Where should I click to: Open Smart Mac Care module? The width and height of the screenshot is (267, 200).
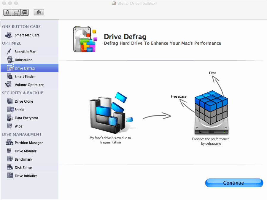(x=27, y=35)
